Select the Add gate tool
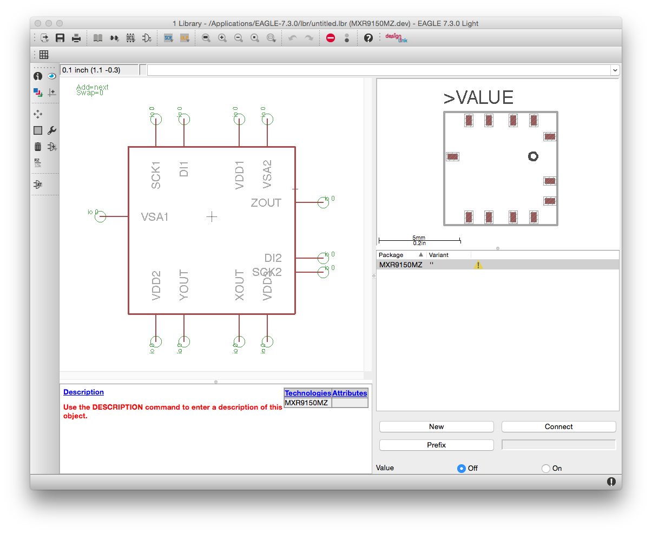 (x=52, y=147)
